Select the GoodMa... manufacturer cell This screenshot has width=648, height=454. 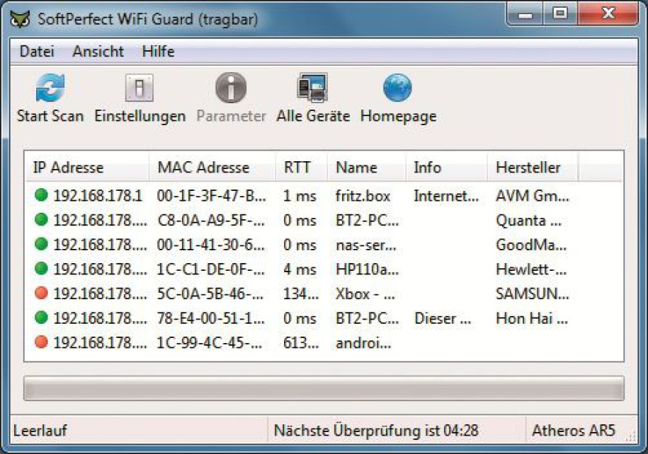[531, 245]
